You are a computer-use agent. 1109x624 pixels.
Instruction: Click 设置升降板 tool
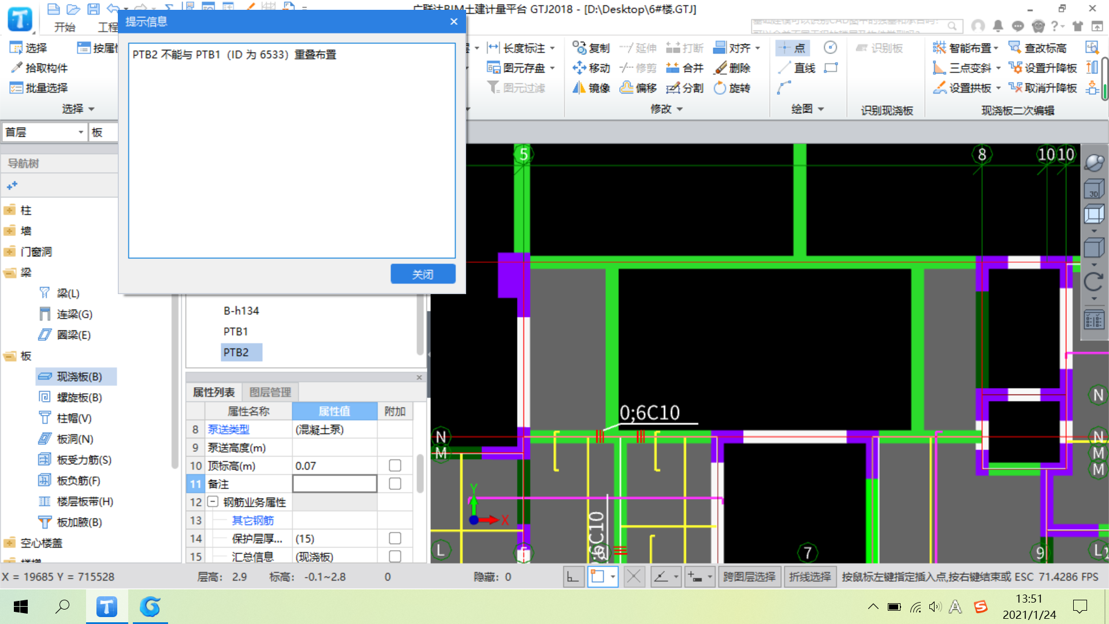[x=1043, y=68]
